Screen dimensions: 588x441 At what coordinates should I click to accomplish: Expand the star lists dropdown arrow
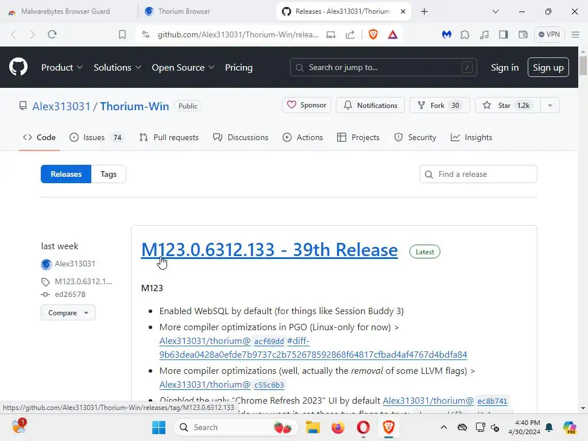pyautogui.click(x=550, y=106)
